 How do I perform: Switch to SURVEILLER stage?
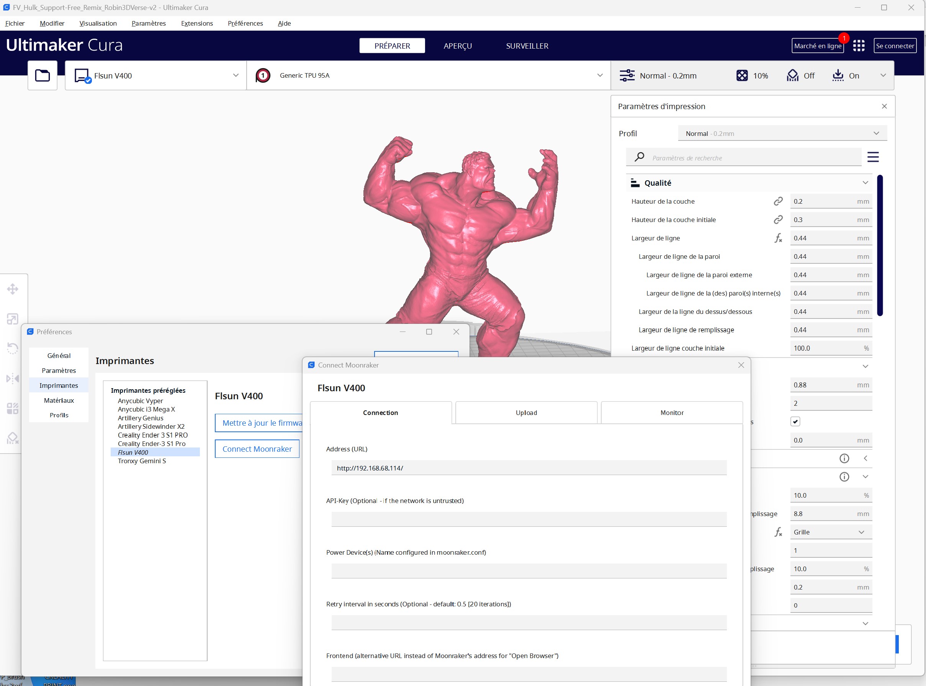click(527, 46)
